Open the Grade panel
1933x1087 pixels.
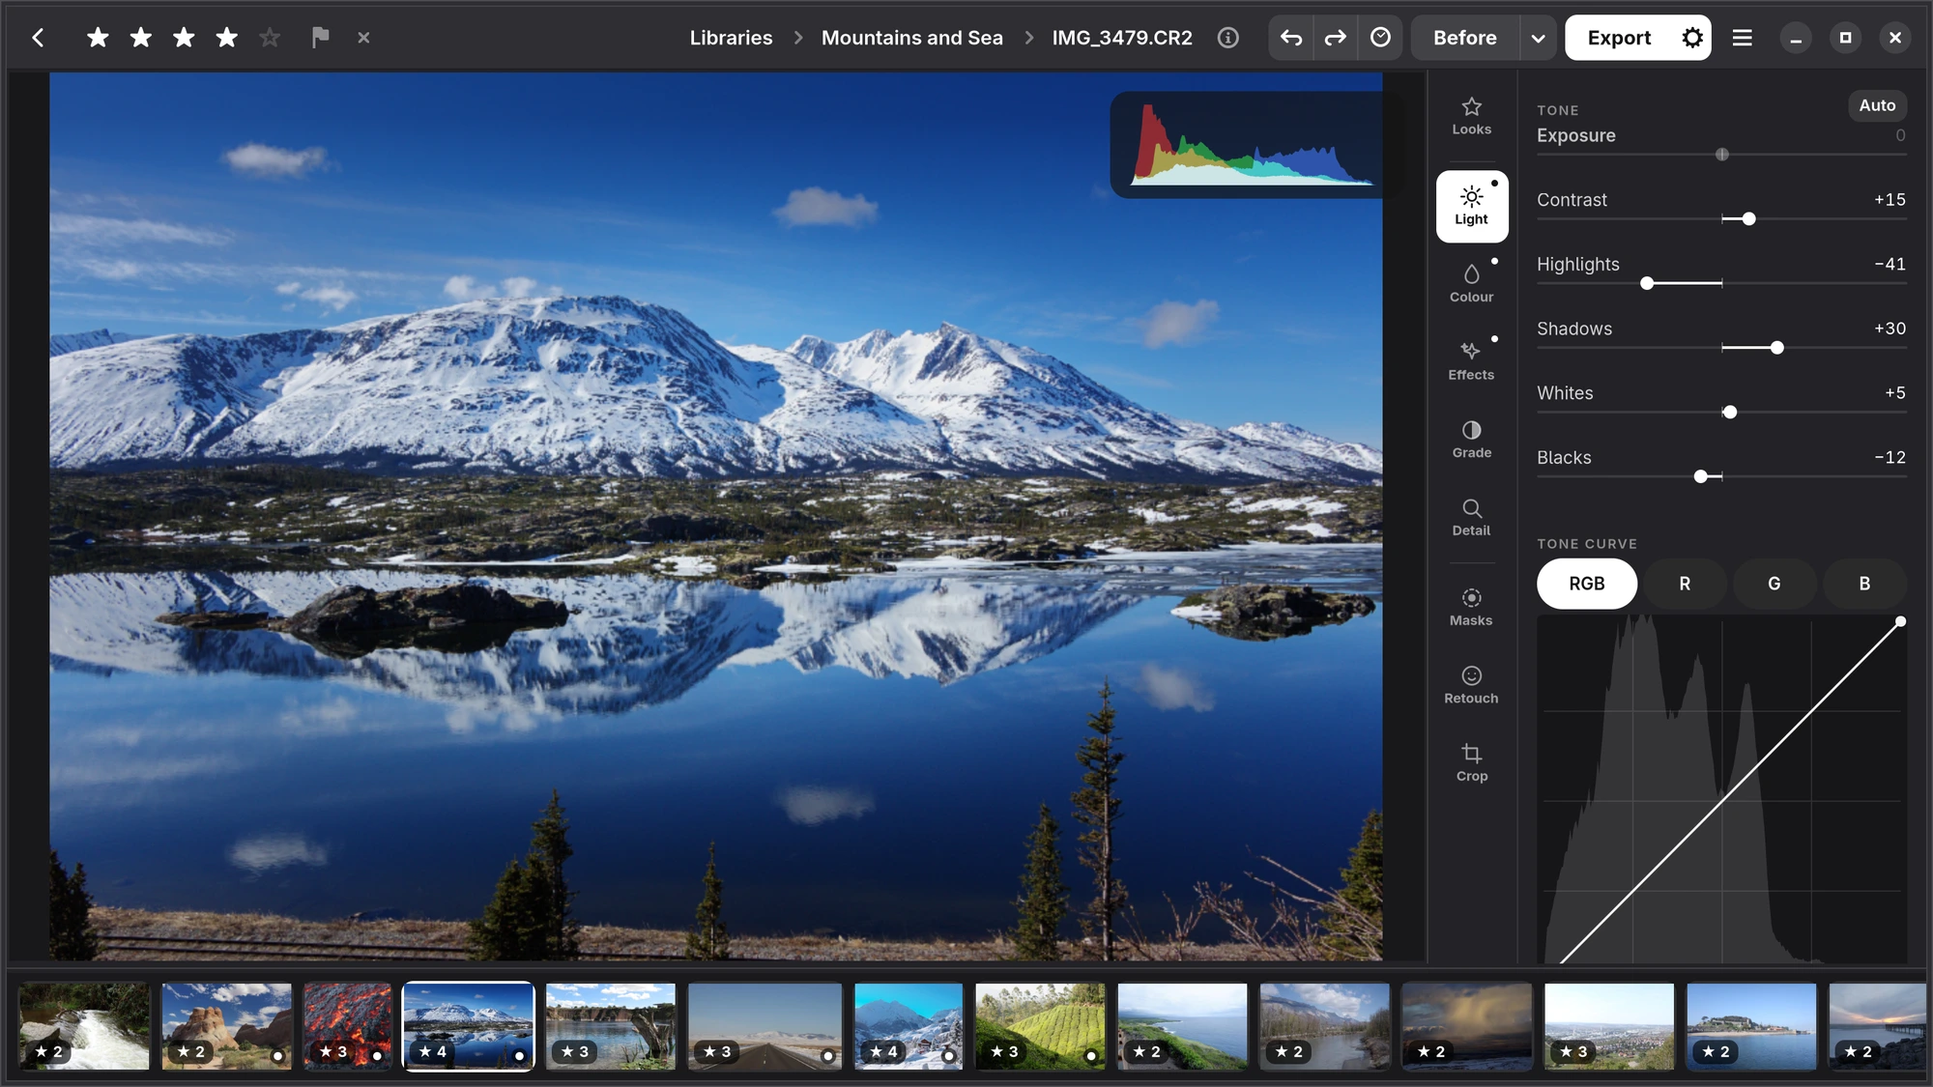coord(1471,440)
